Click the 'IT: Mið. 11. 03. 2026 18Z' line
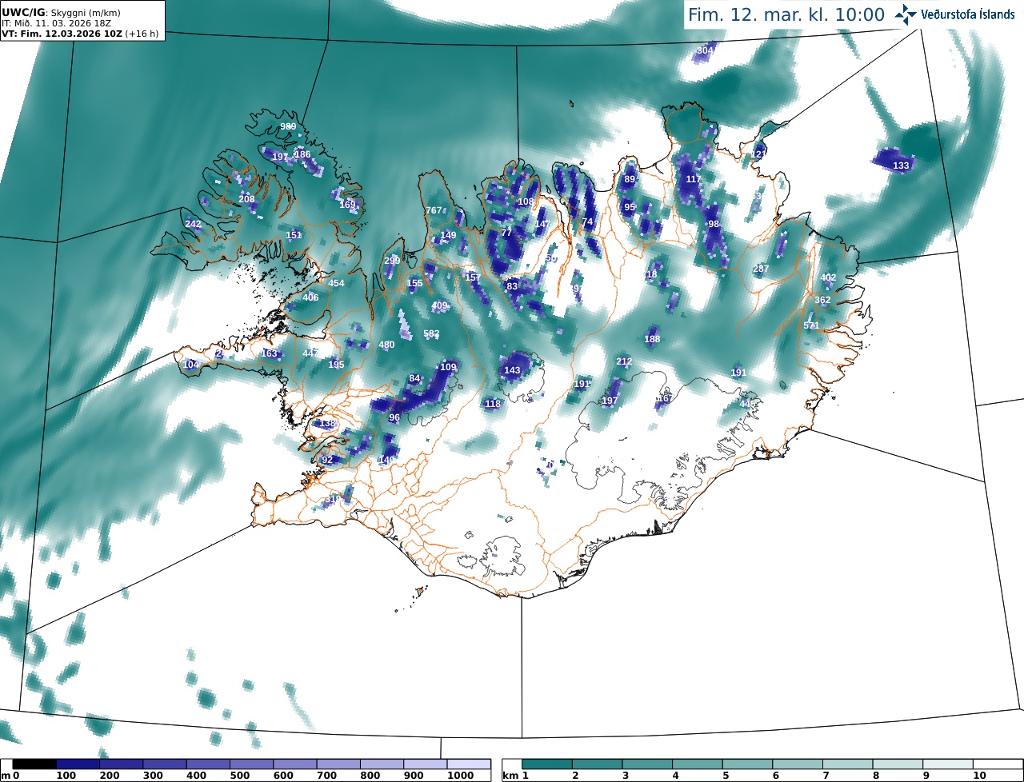1024x782 pixels. coord(56,23)
